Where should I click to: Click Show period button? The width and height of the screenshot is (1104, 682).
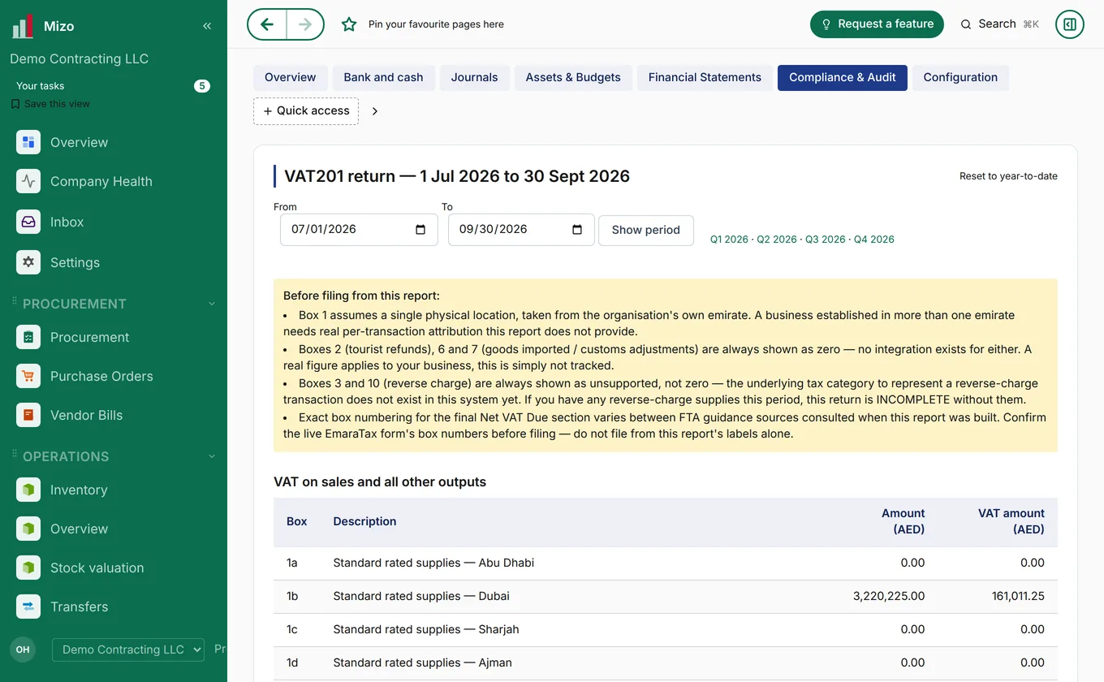click(x=646, y=230)
